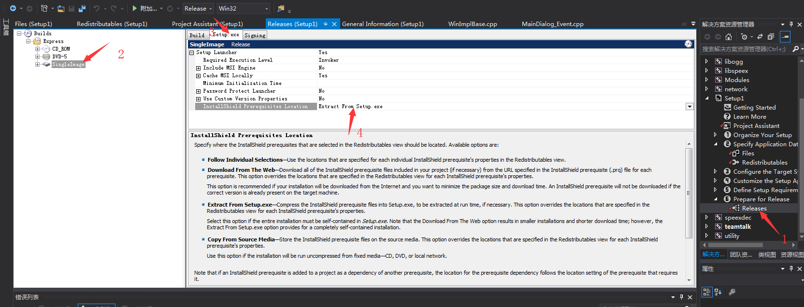Open the MainDialog_Event.cpp tab

tap(553, 24)
